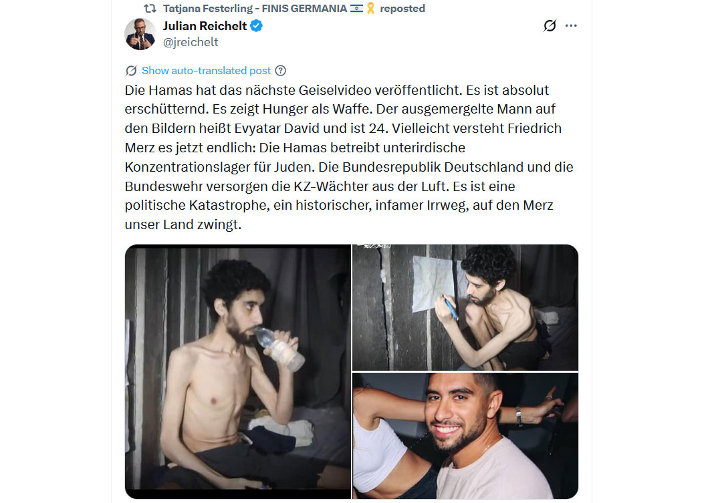Click Julian Reichelt's profile avatar
Image resolution: width=702 pixels, height=503 pixels.
(140, 34)
